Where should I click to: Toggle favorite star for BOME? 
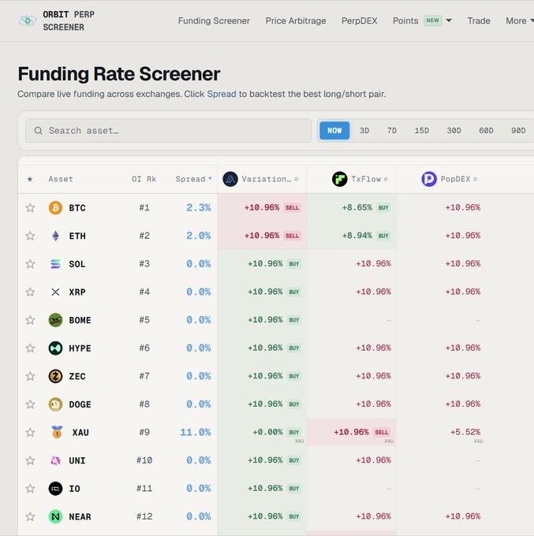click(30, 320)
